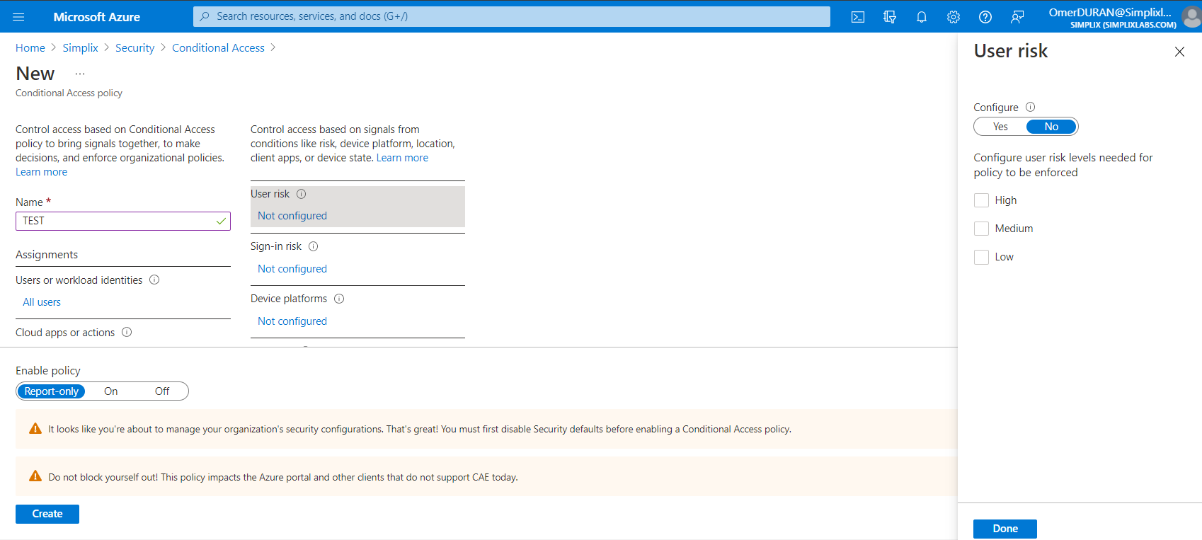The image size is (1202, 540).
Task: Set Enable policy to Report-only
Action: [51, 391]
